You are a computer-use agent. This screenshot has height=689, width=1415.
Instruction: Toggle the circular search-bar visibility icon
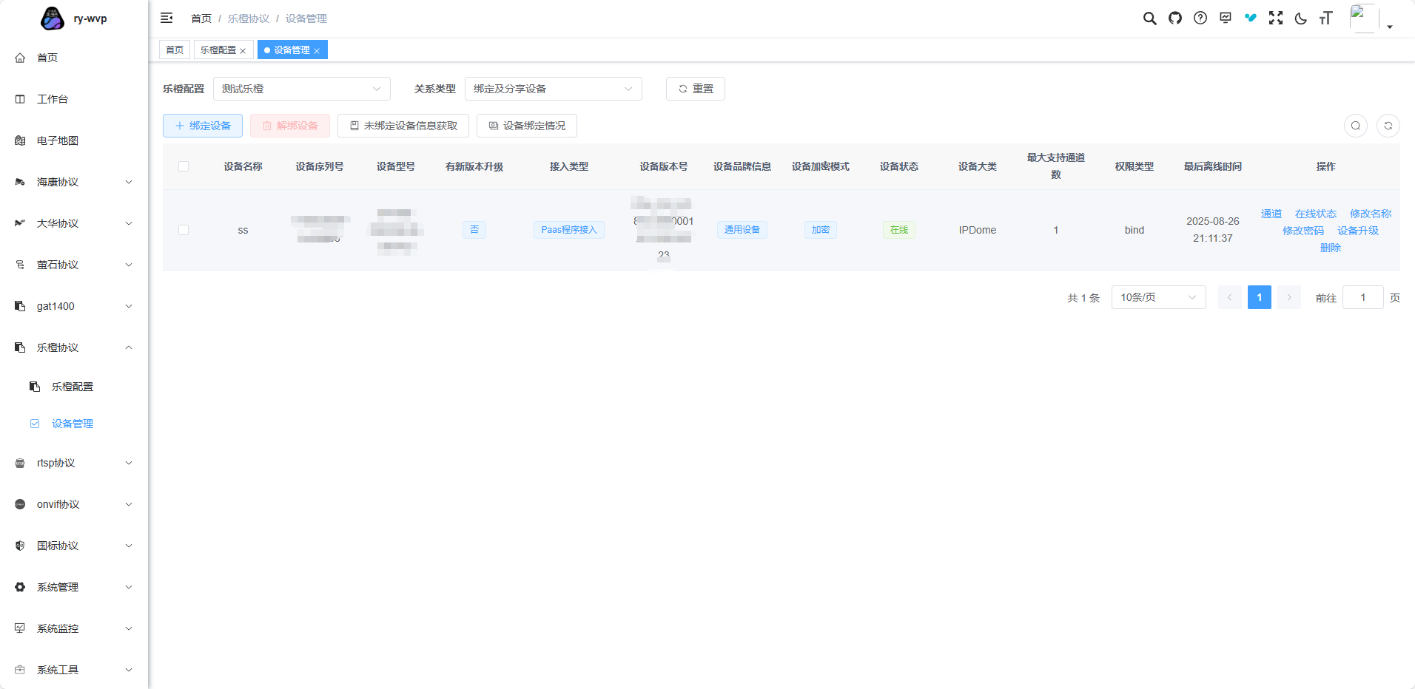pyautogui.click(x=1355, y=126)
